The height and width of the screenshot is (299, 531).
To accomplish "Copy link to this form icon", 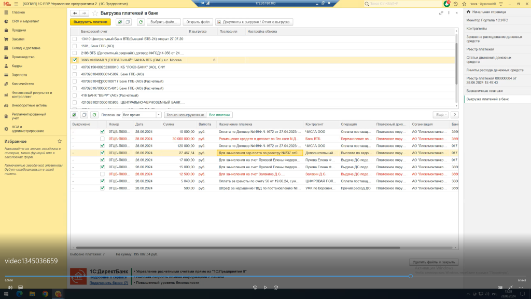I will coord(441,13).
